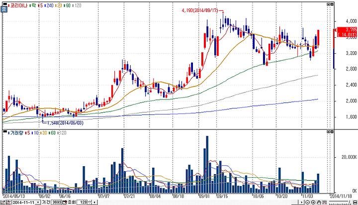
Task: Click the green 60 legend in the volume pane
Action: pos(52,132)
